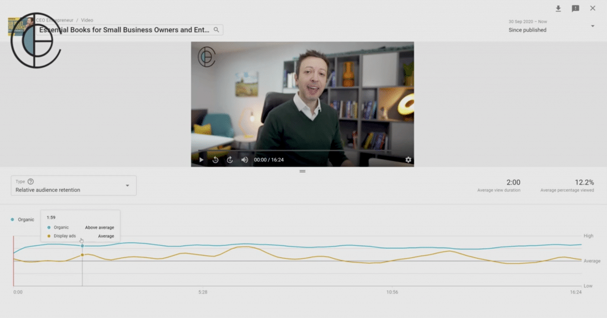Click the Display ads data point on chart

click(x=82, y=255)
